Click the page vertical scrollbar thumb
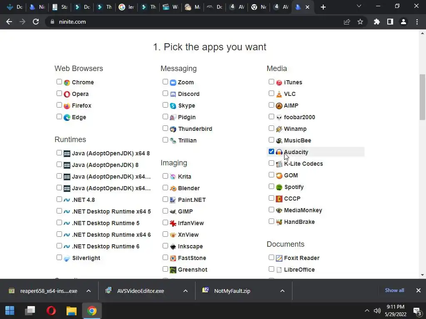 click(x=422, y=97)
